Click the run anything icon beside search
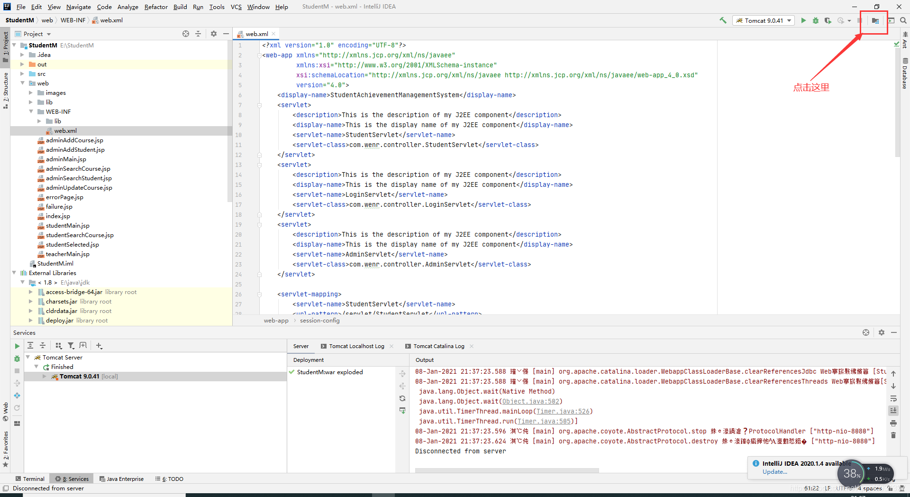 click(x=891, y=20)
